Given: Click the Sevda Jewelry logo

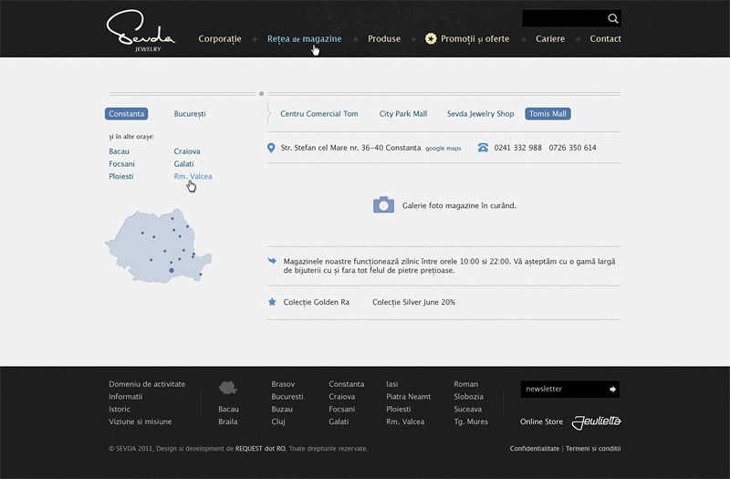Looking at the screenshot, I should pyautogui.click(x=140, y=30).
